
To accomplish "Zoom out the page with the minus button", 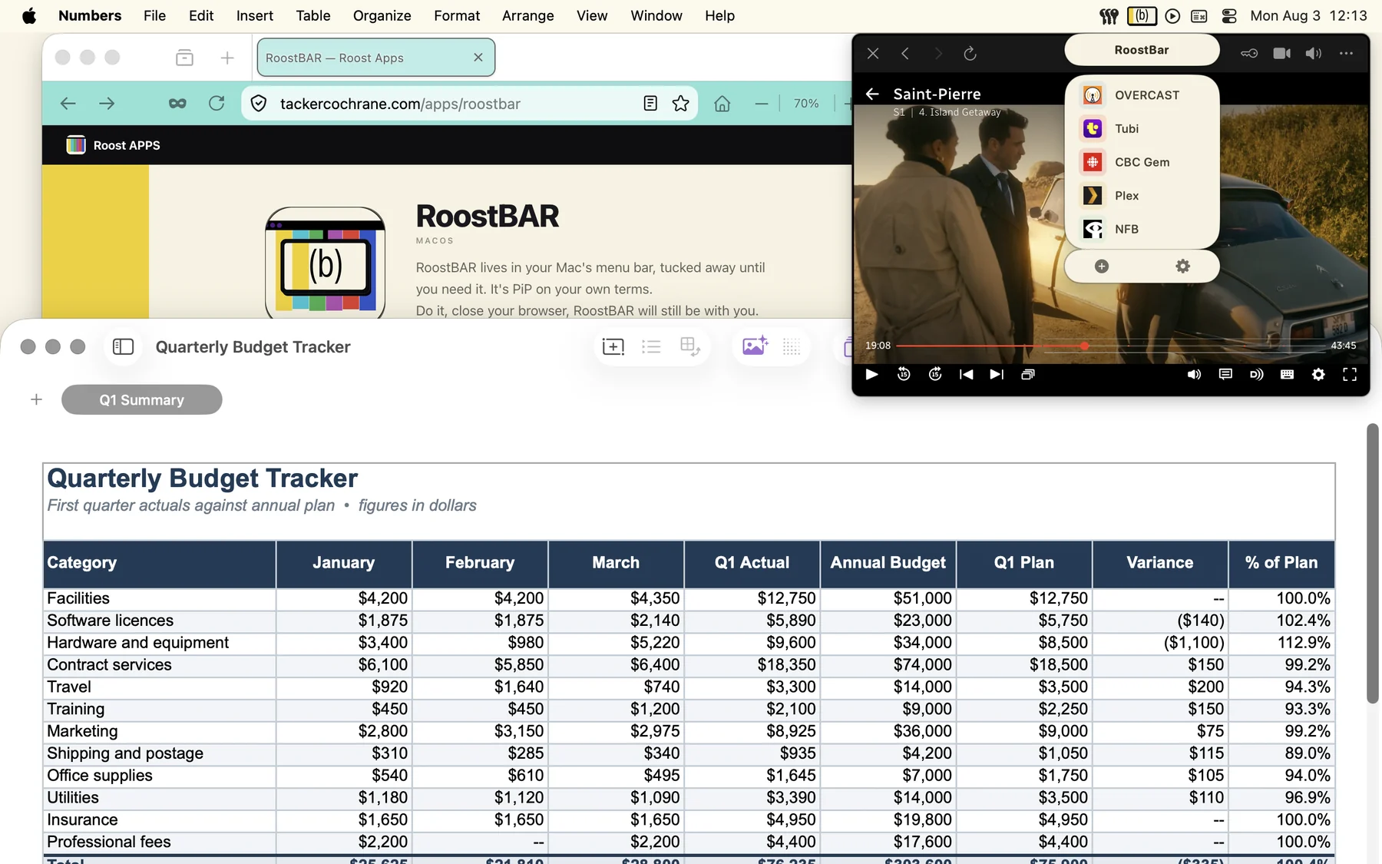I will click(x=761, y=103).
